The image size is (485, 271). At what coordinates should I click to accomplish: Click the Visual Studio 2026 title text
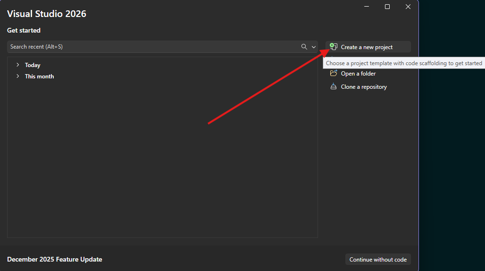47,14
